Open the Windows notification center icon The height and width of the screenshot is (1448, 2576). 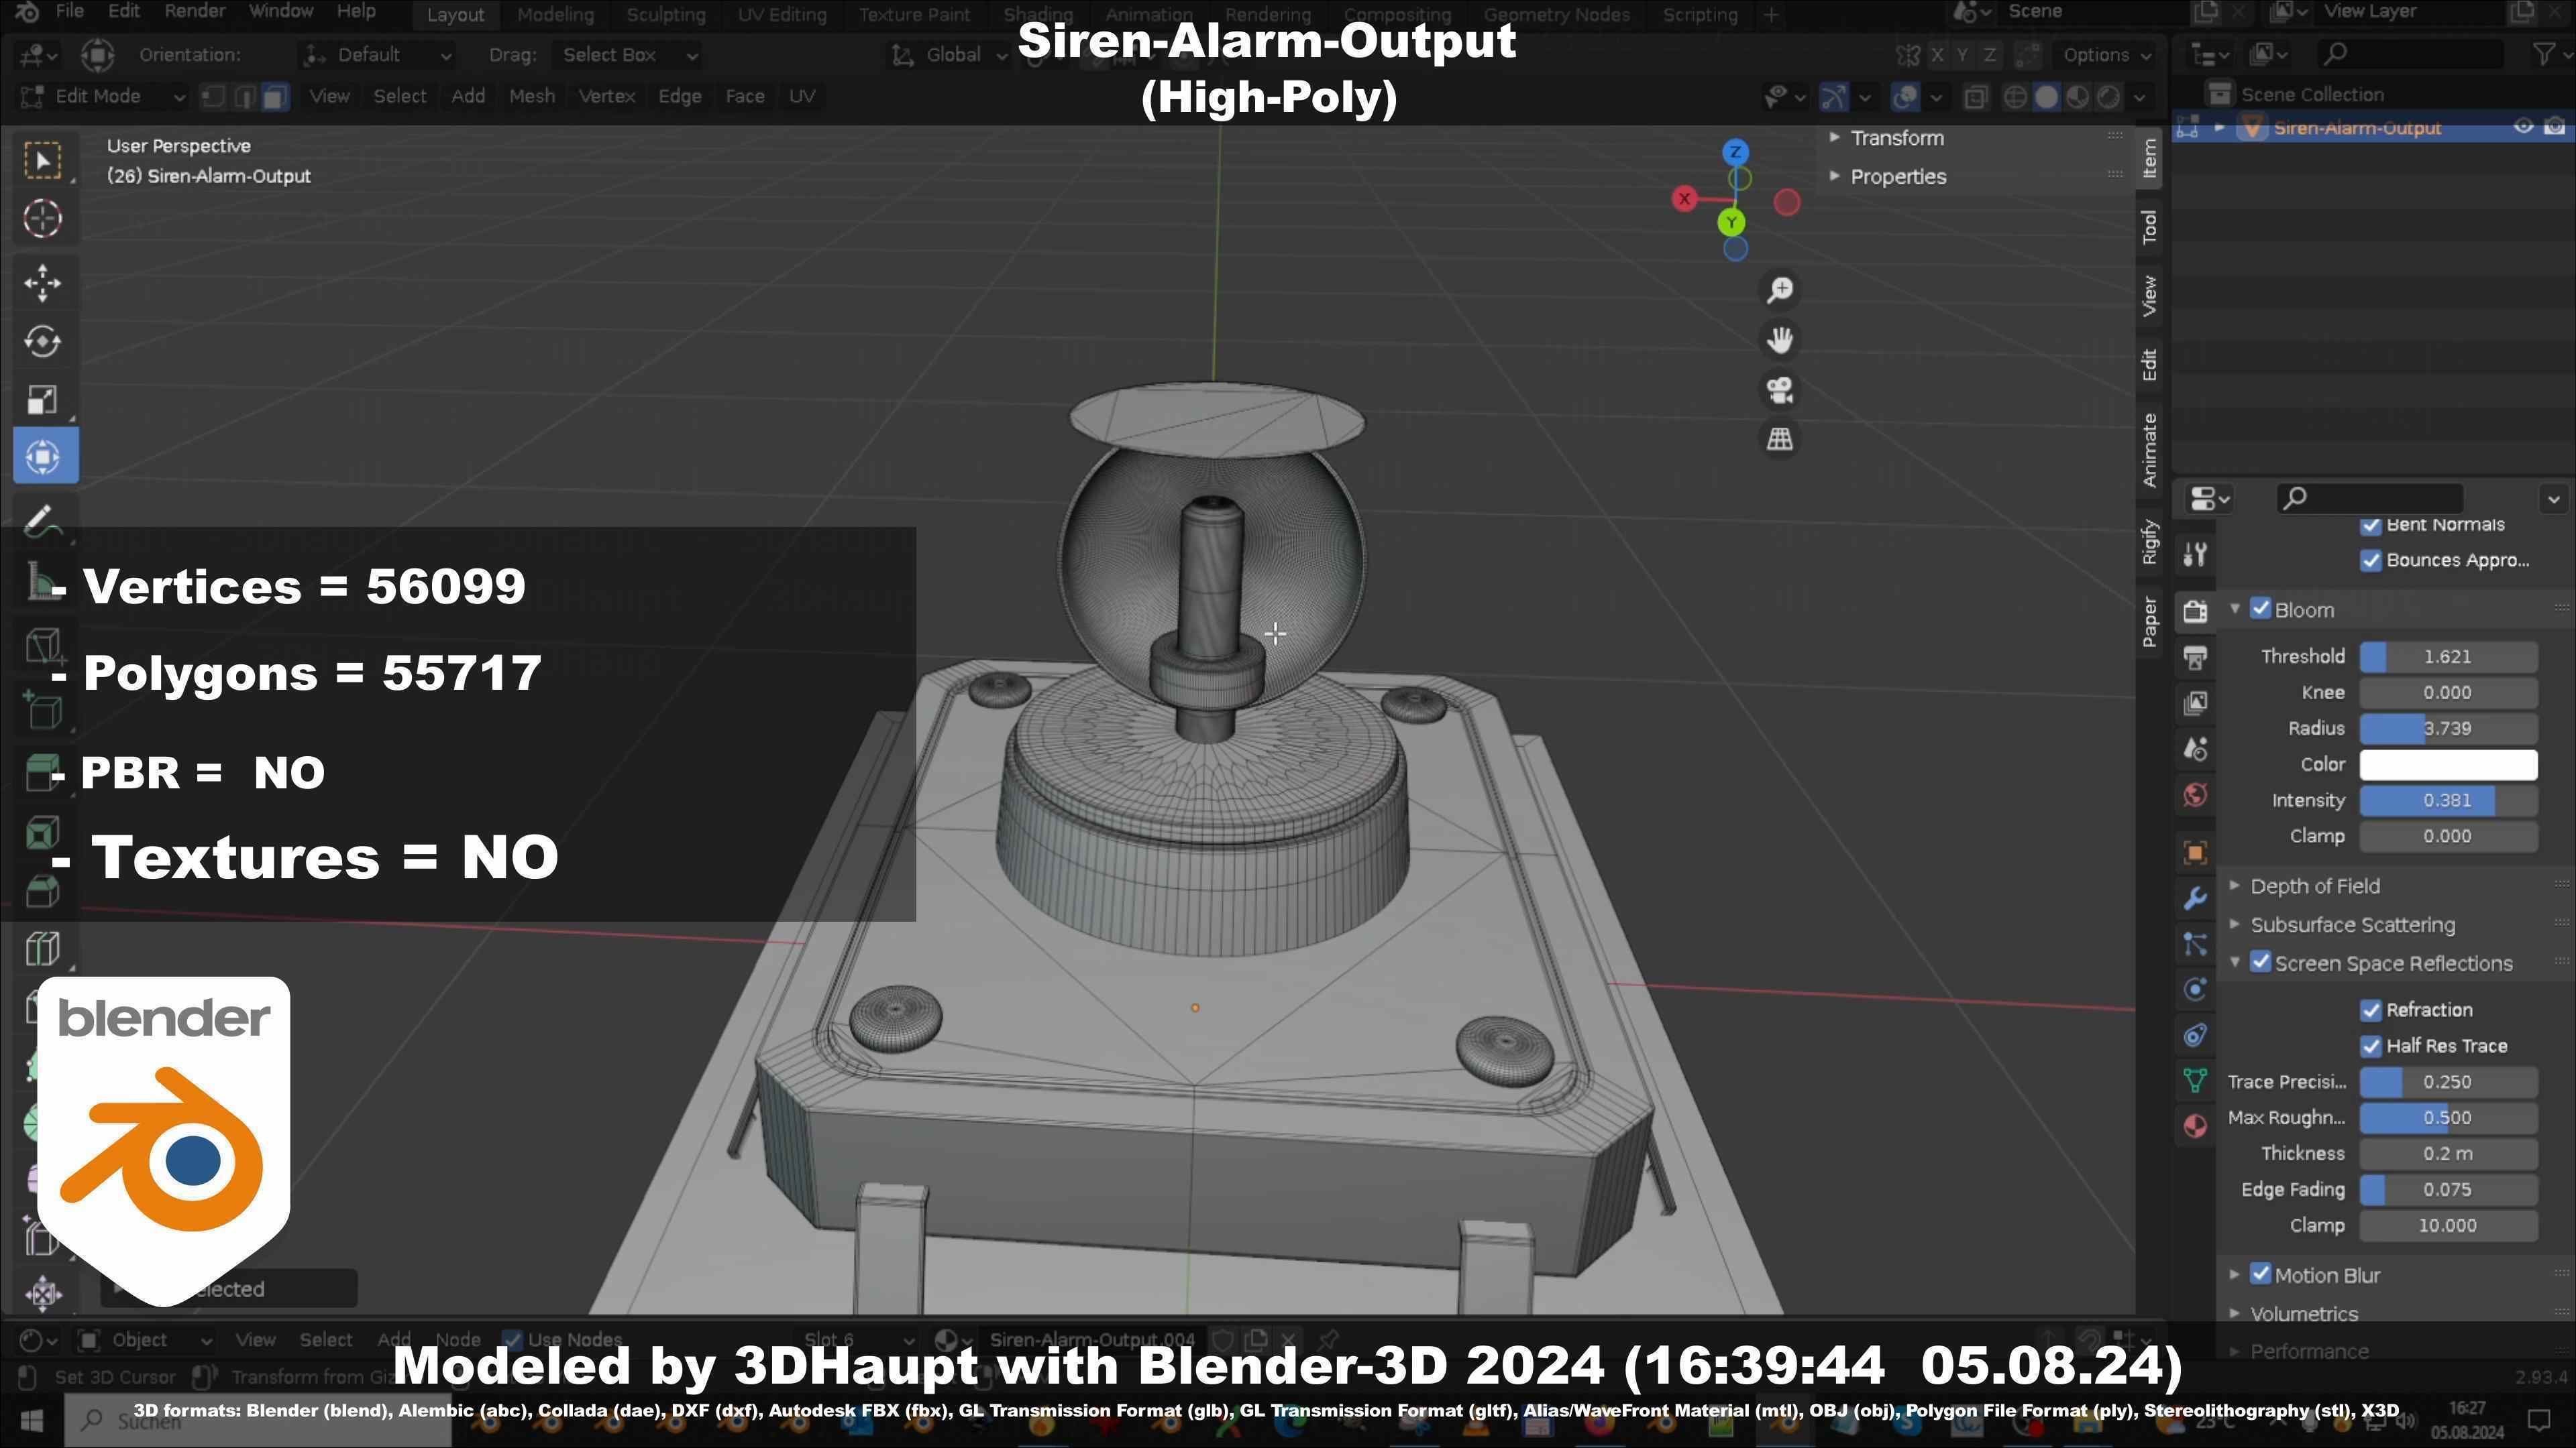[x=2538, y=1419]
